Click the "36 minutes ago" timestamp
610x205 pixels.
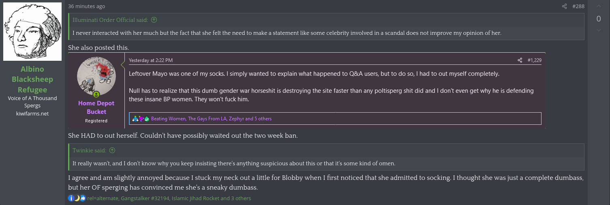[x=86, y=6]
